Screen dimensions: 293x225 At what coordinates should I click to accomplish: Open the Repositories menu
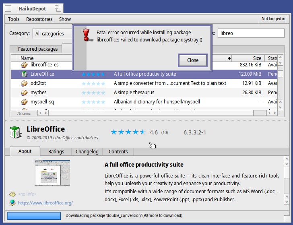(39, 19)
